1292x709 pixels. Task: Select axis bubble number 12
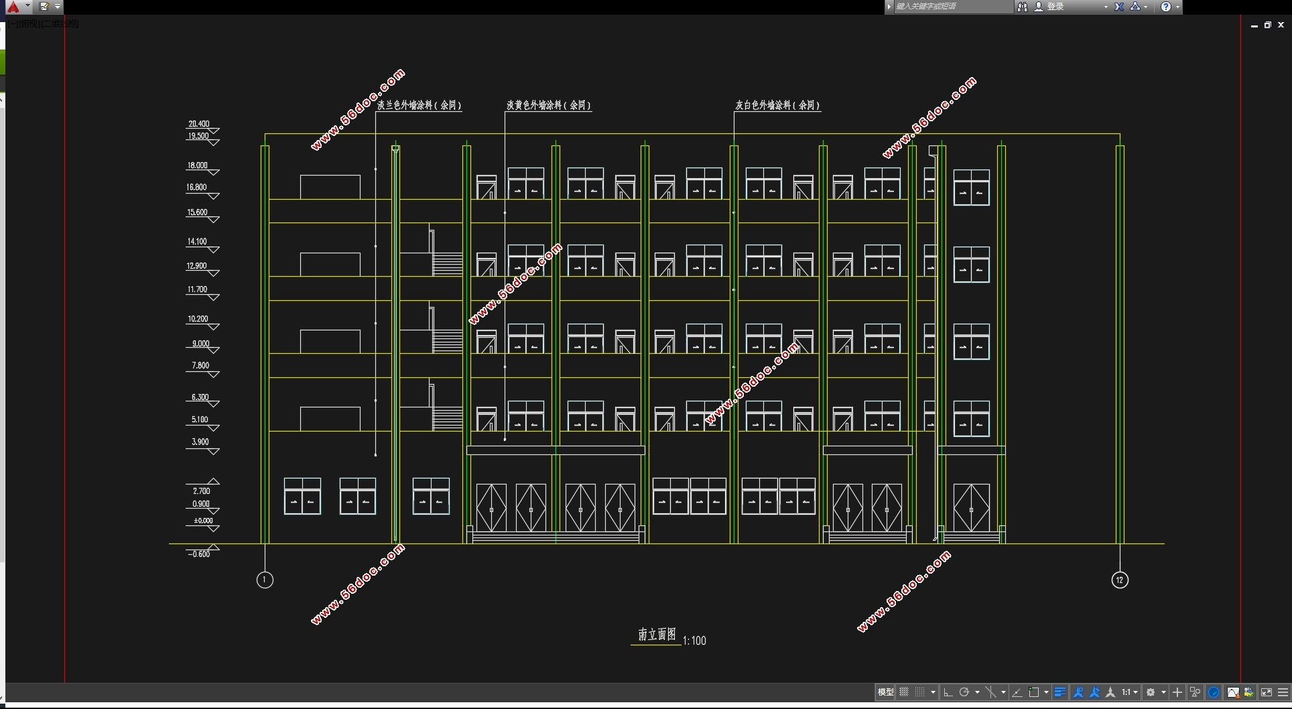(x=1120, y=580)
